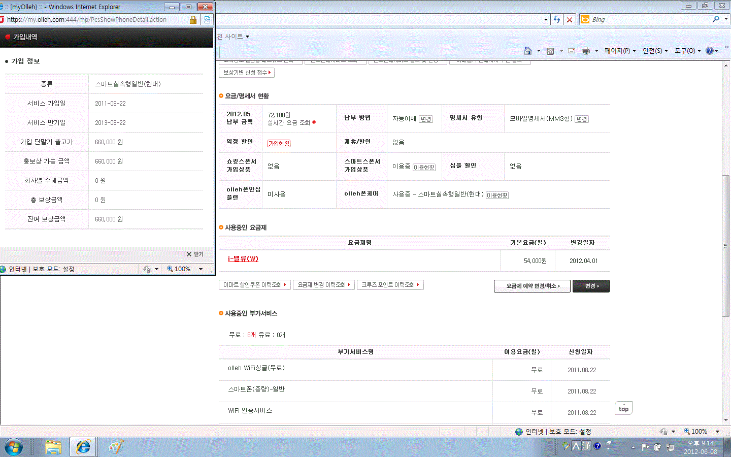
Task: Click the blue help icon in command bar
Action: (x=710, y=51)
